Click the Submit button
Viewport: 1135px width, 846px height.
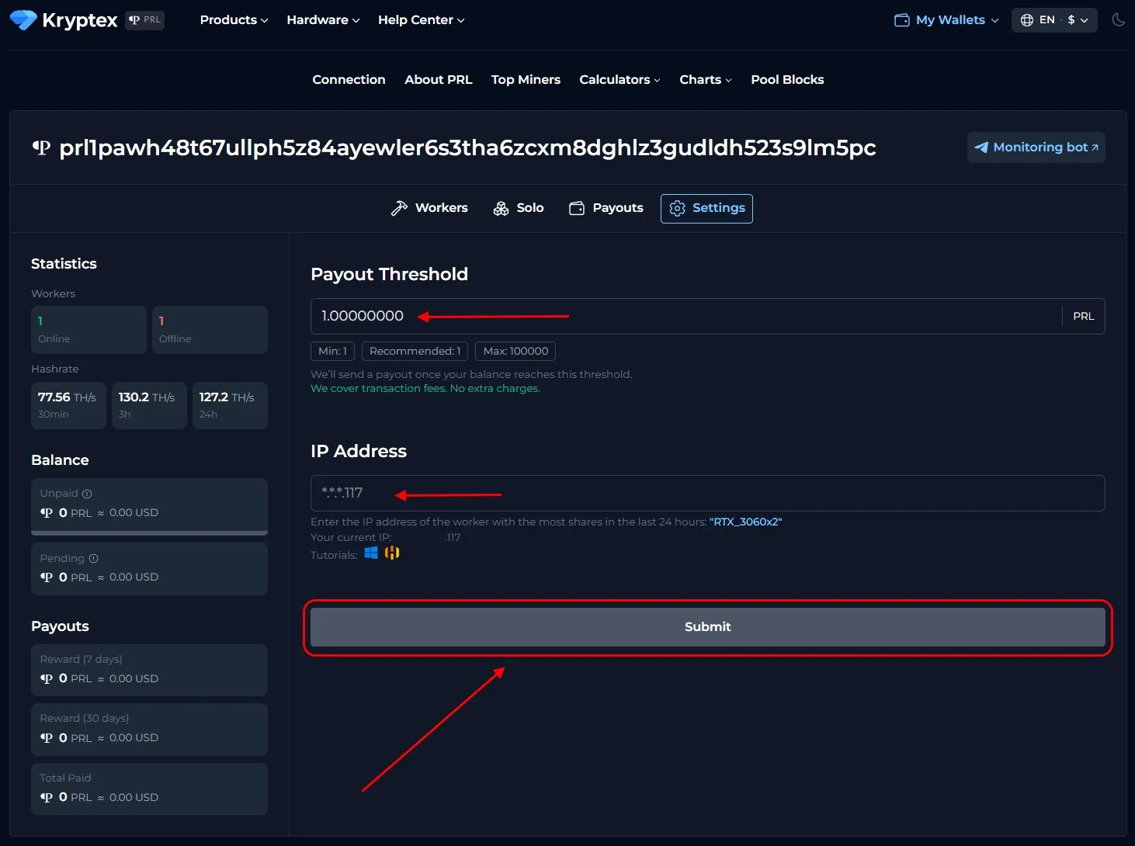click(707, 627)
